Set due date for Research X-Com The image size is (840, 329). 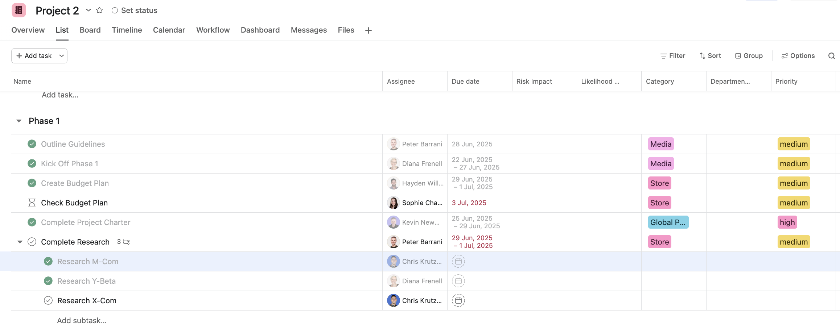(458, 301)
